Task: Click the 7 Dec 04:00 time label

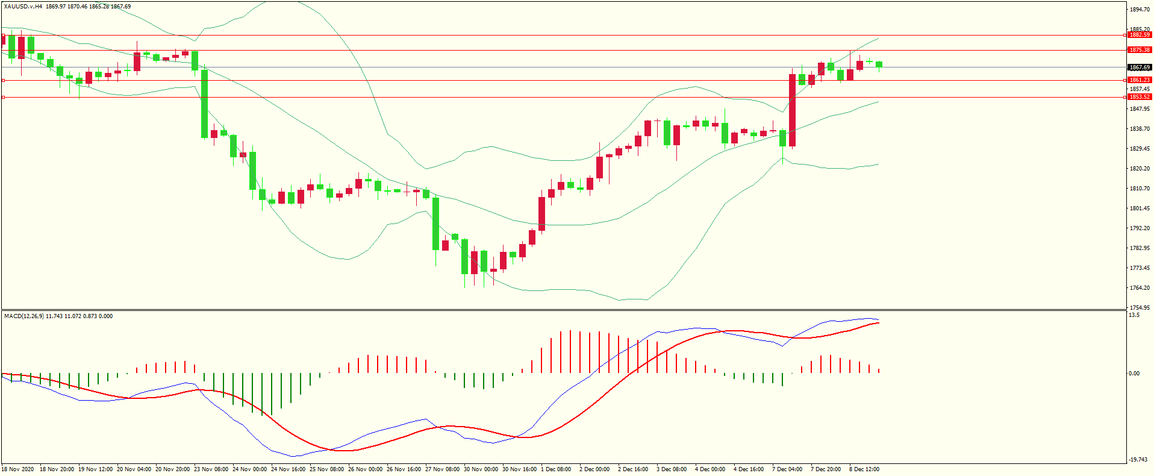Action: point(787,469)
